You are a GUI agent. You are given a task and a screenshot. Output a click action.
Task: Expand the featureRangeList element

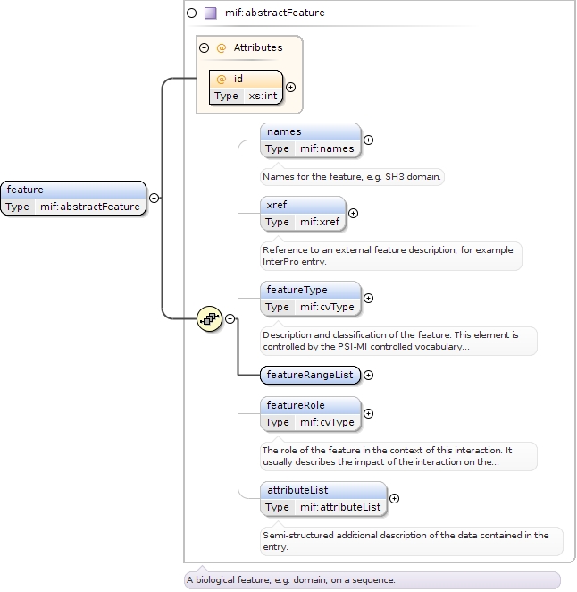pos(368,376)
